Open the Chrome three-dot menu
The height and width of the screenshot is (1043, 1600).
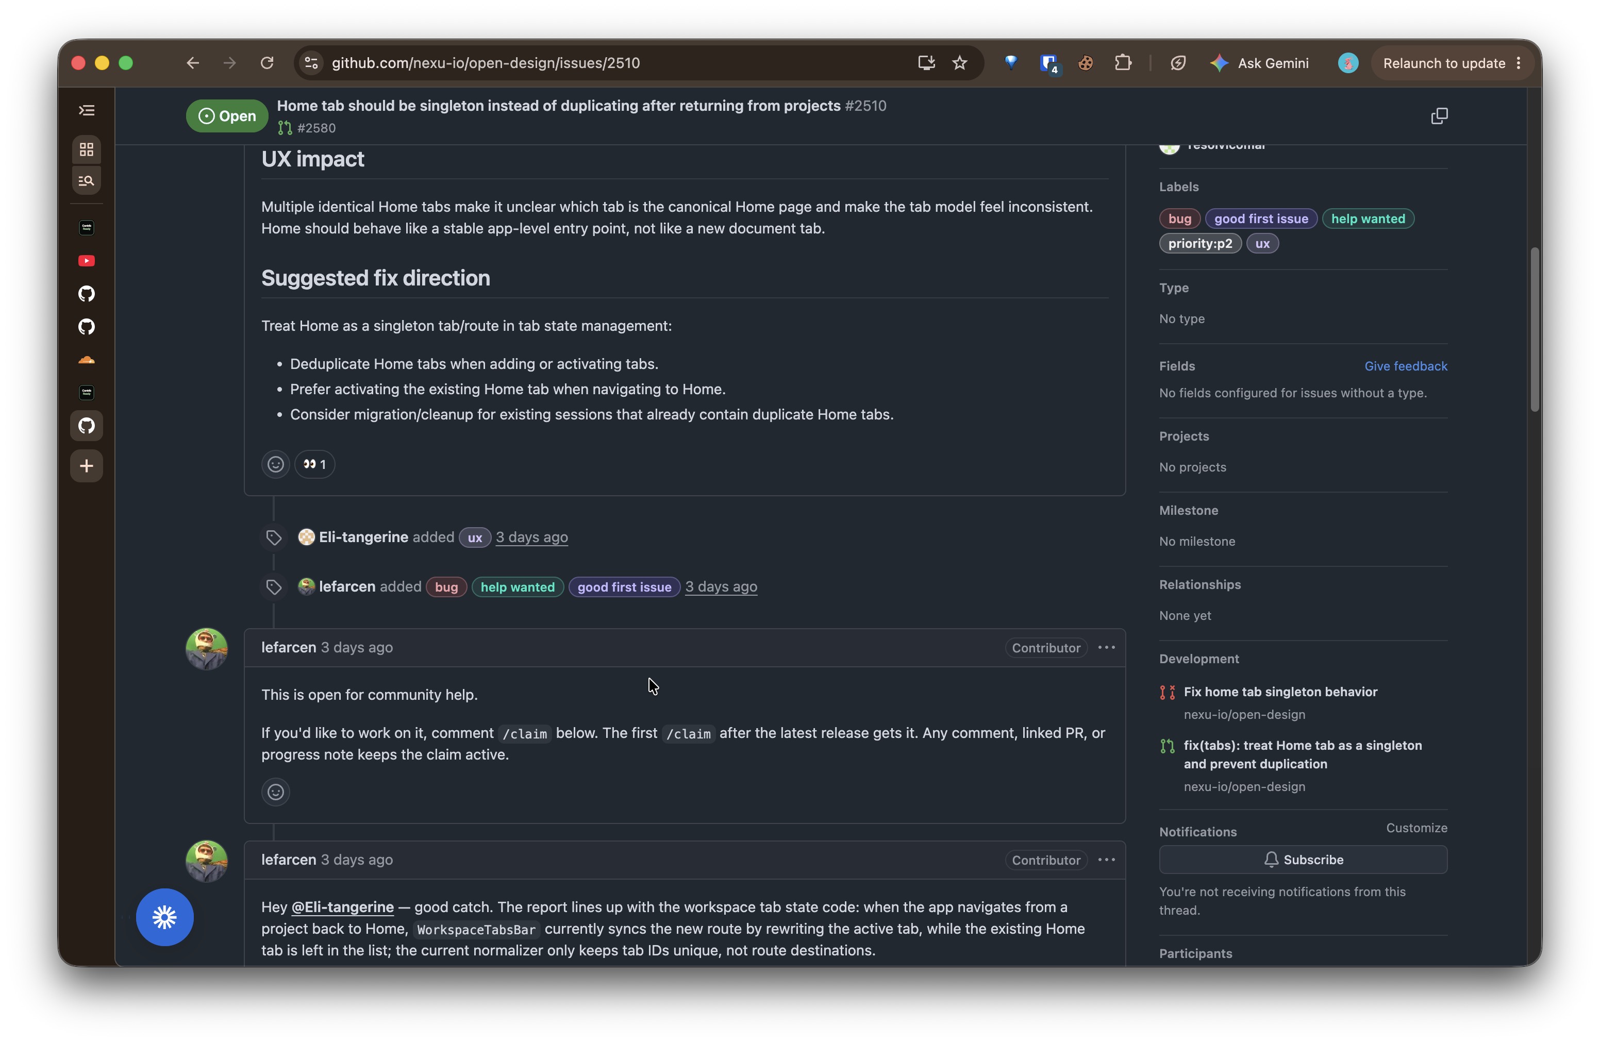pyautogui.click(x=1519, y=63)
